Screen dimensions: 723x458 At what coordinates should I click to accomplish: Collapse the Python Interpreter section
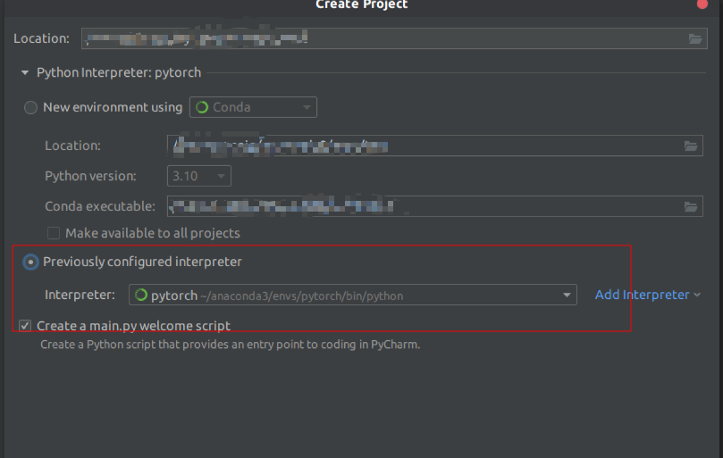pos(25,72)
